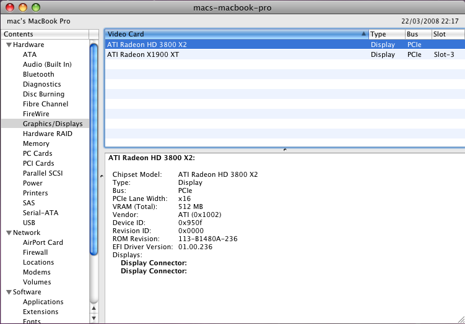Select Parallel SCSI entry

click(x=43, y=173)
